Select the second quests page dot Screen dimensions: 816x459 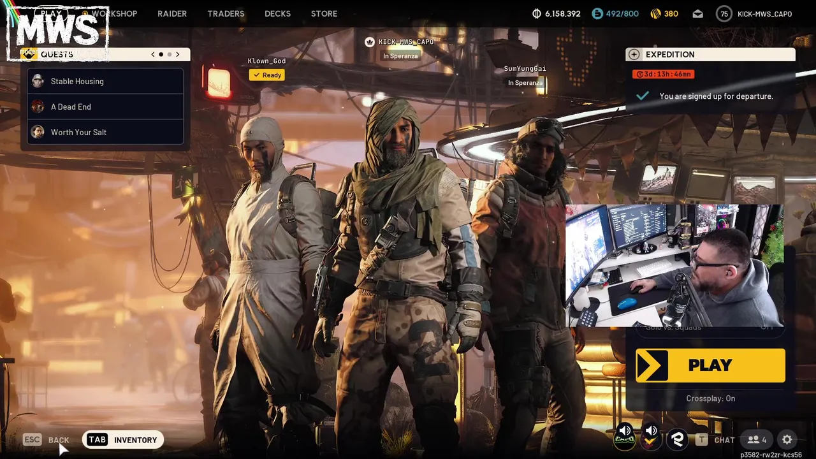169,54
